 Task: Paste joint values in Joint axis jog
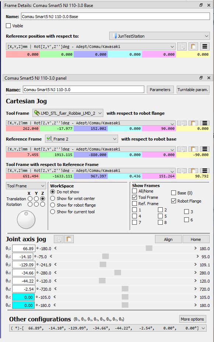click(69, 239)
